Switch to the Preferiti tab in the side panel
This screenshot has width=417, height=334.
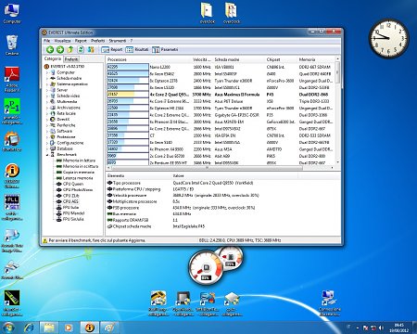click(x=71, y=59)
